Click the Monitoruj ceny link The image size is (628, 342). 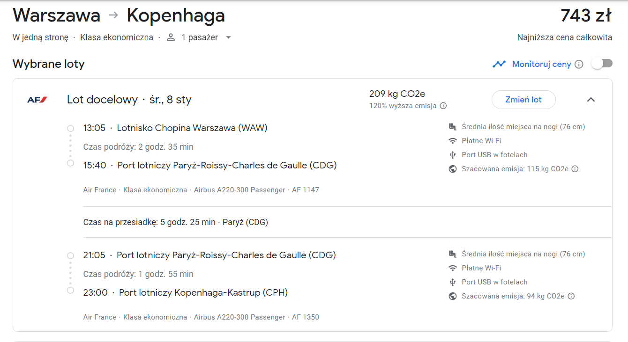tap(541, 64)
